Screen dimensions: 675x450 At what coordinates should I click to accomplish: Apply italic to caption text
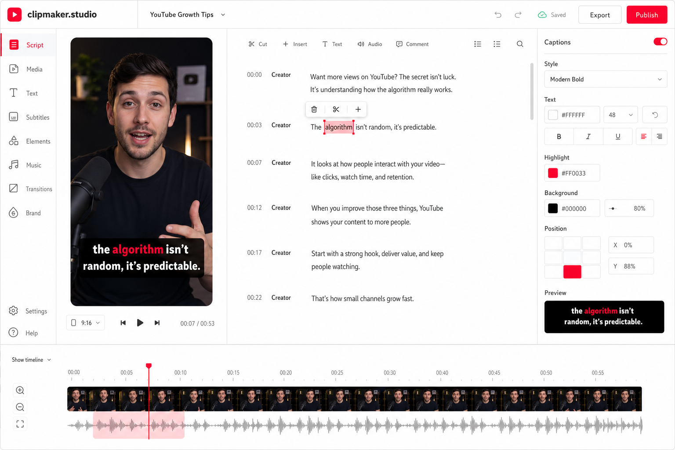point(588,137)
